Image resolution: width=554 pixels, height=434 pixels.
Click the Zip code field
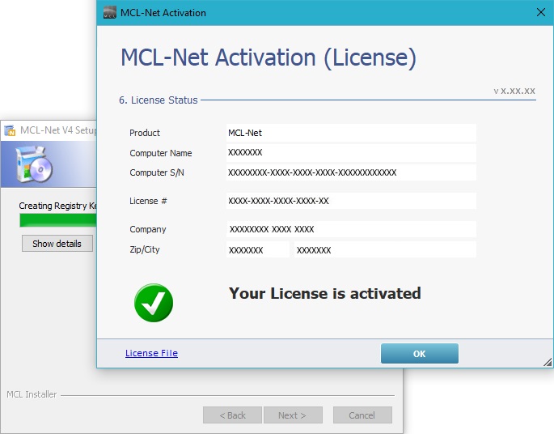257,250
